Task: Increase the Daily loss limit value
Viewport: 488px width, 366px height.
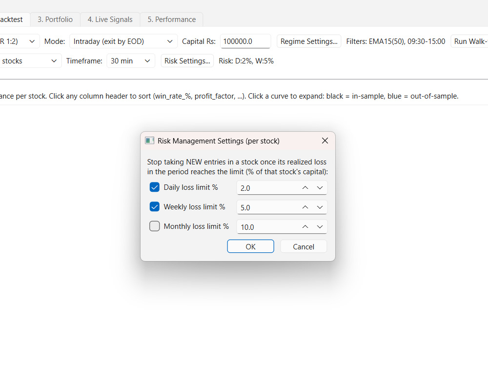Action: pyautogui.click(x=305, y=188)
